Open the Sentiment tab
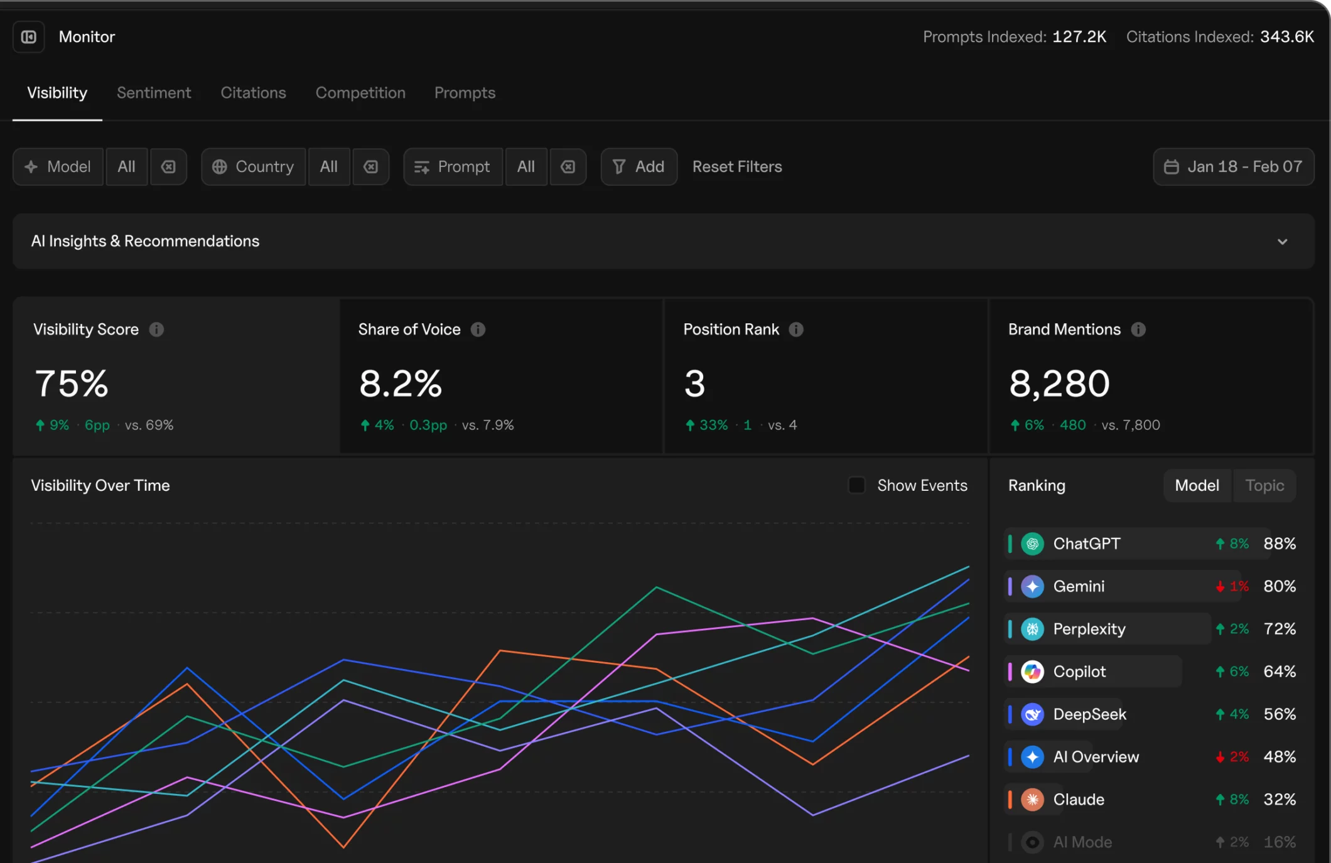Viewport: 1331px width, 863px height. (154, 92)
